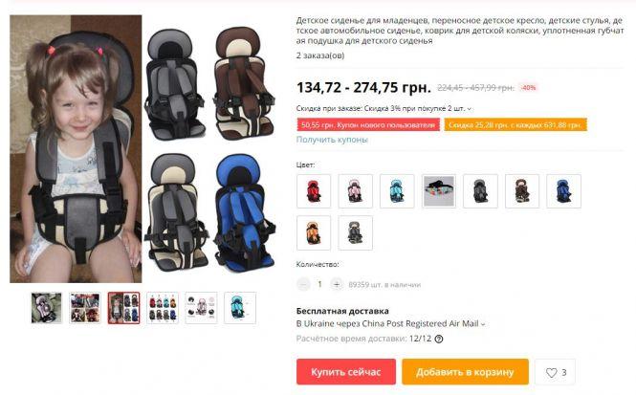Expand the discount on order dropdown
The height and width of the screenshot is (395, 636).
coord(470,109)
